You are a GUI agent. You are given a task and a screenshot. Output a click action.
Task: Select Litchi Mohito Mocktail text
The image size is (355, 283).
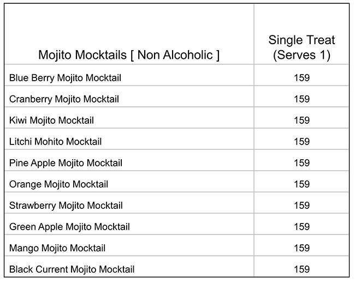55,142
